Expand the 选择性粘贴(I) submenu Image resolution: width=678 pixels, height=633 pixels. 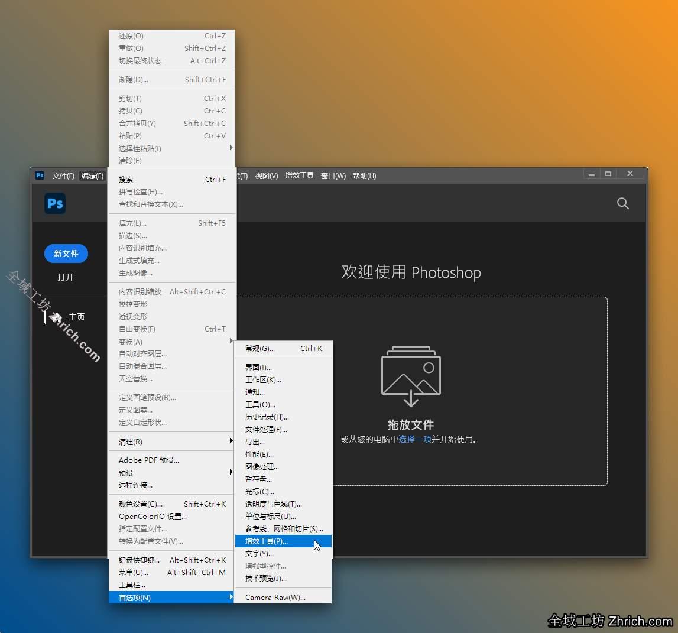pos(171,148)
